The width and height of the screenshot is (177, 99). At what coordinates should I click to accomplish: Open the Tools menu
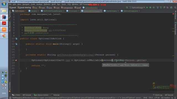point(64,4)
